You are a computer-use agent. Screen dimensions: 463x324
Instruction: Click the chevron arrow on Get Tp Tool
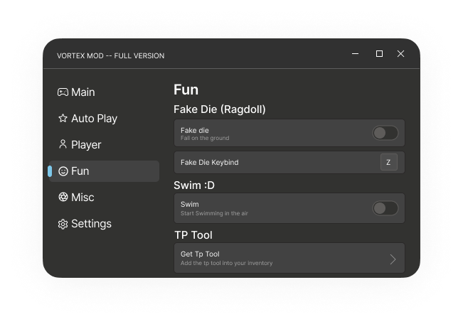[x=393, y=259]
